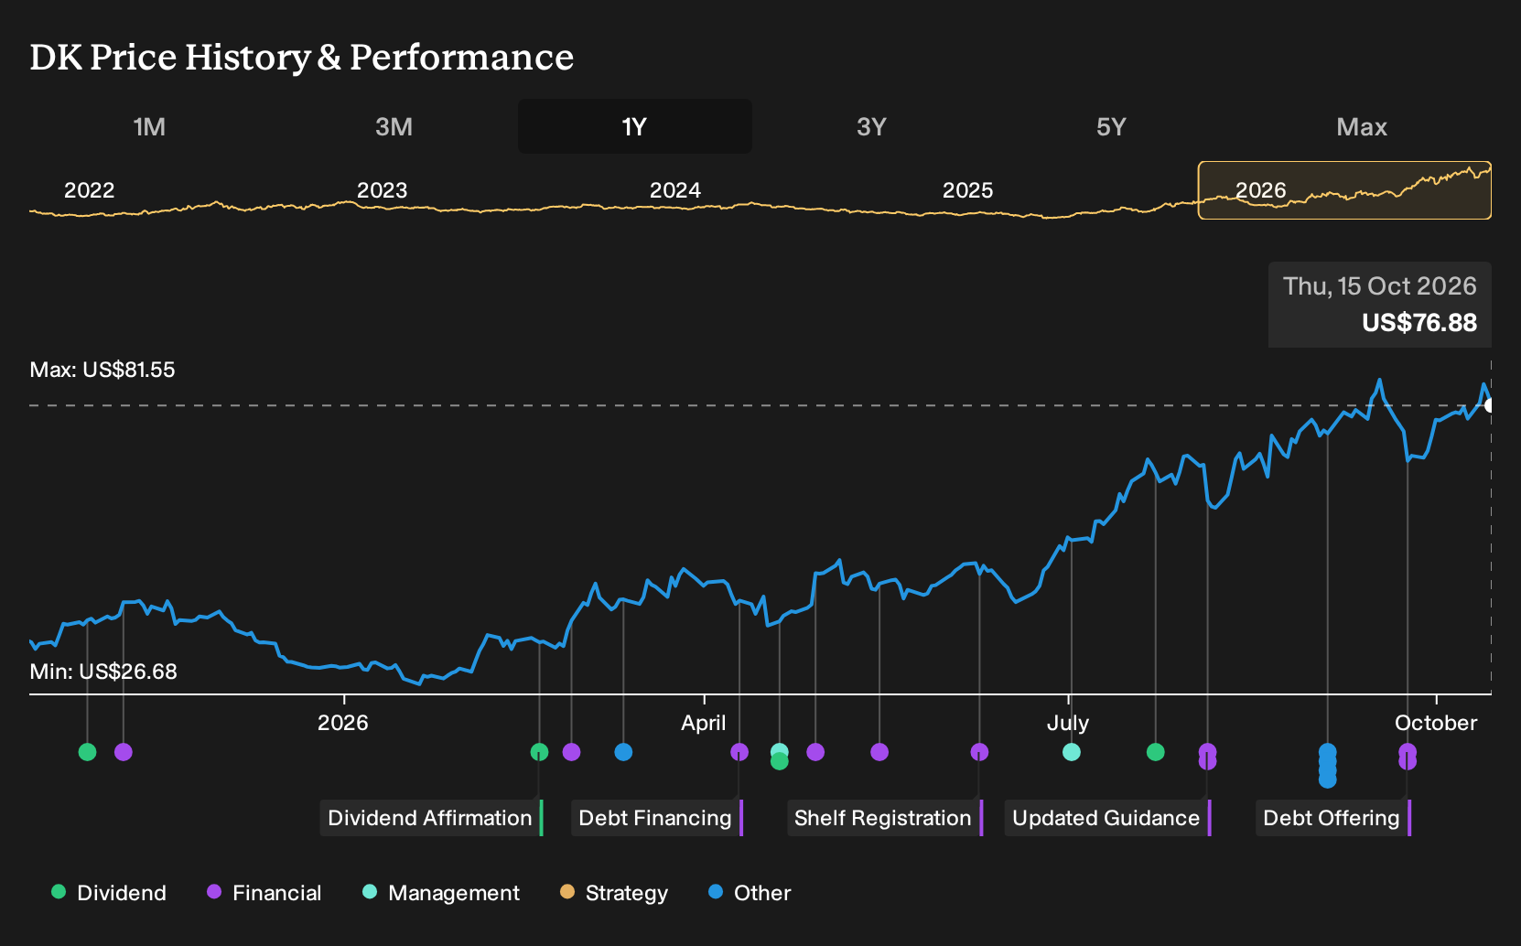Image resolution: width=1521 pixels, height=946 pixels.
Task: Click the Shelf Registration event label
Action: tap(885, 818)
